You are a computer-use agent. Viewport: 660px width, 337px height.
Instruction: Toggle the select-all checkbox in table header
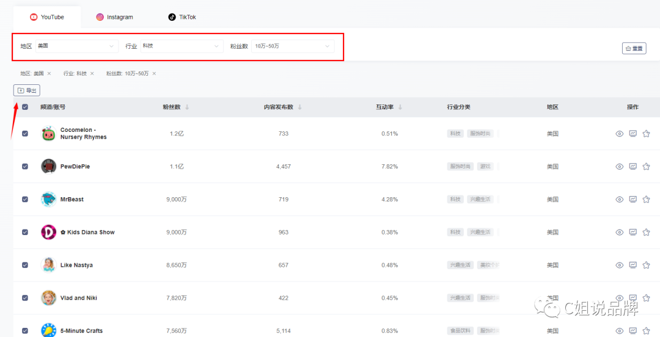[25, 107]
